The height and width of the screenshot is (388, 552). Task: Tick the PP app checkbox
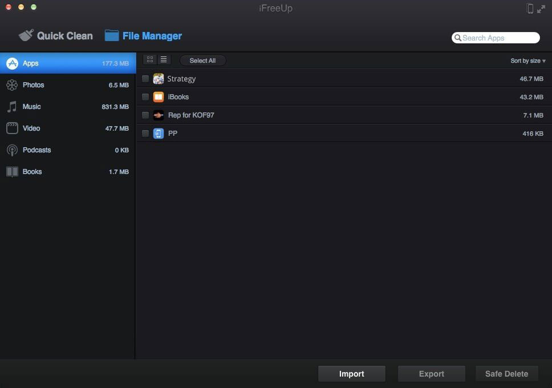145,134
